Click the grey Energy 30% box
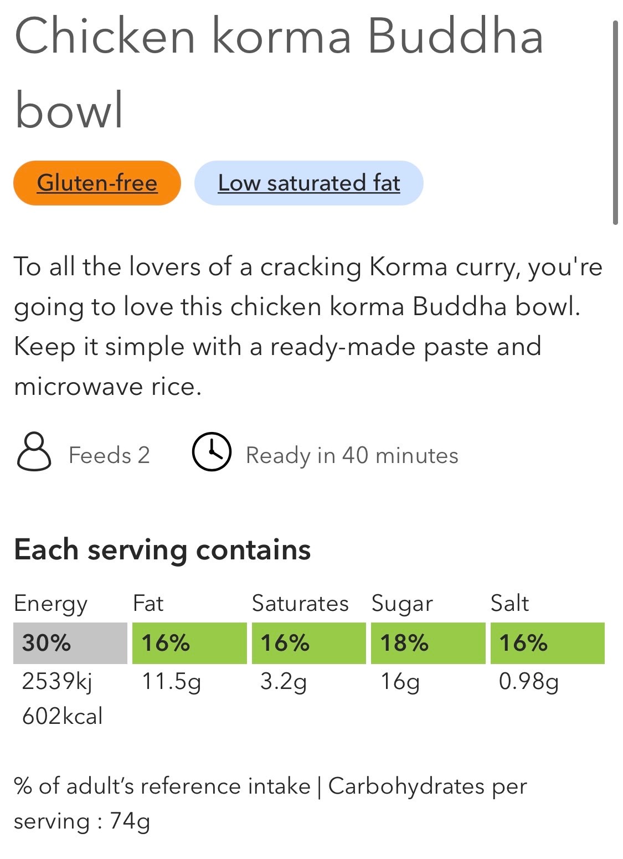This screenshot has height=859, width=623. click(70, 643)
